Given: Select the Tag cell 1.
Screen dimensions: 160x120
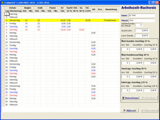Looking at the screenshot, I should tap(7, 14).
